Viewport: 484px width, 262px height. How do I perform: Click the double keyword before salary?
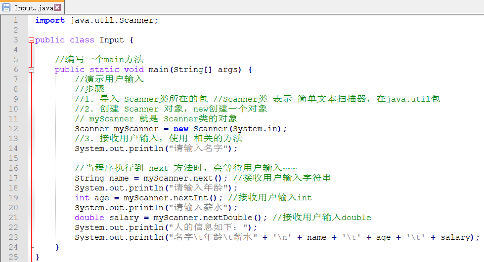[89, 218]
